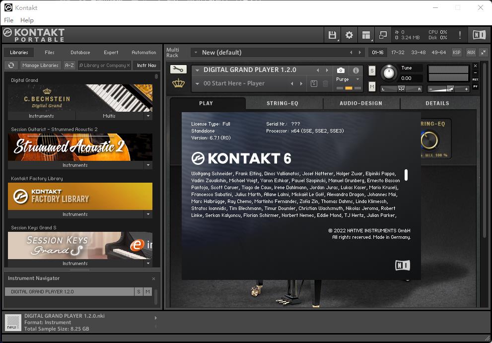
Task: Switch to the Files browser tab
Action: point(50,52)
